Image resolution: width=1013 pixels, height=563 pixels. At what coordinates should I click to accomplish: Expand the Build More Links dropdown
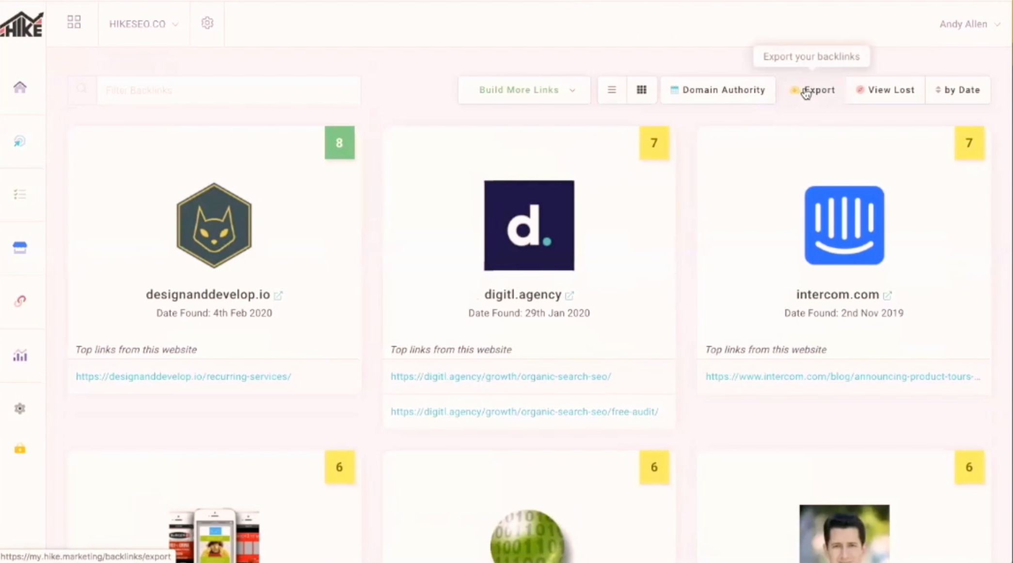(x=524, y=90)
